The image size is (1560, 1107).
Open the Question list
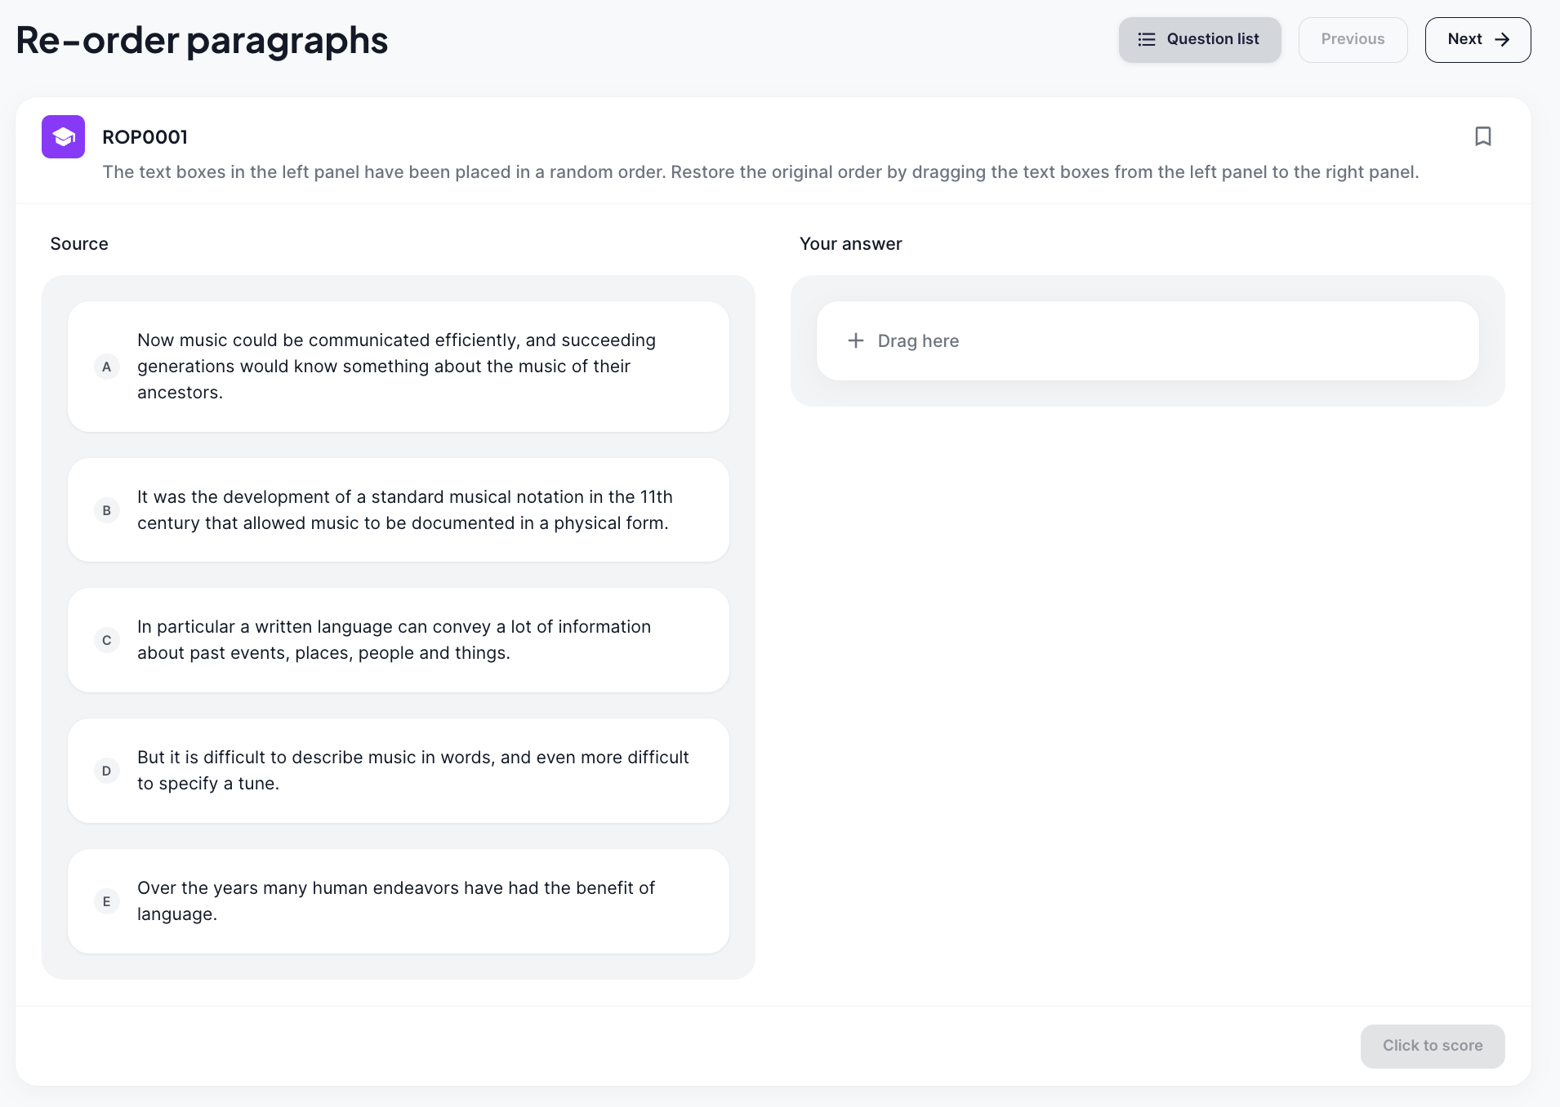(x=1199, y=39)
